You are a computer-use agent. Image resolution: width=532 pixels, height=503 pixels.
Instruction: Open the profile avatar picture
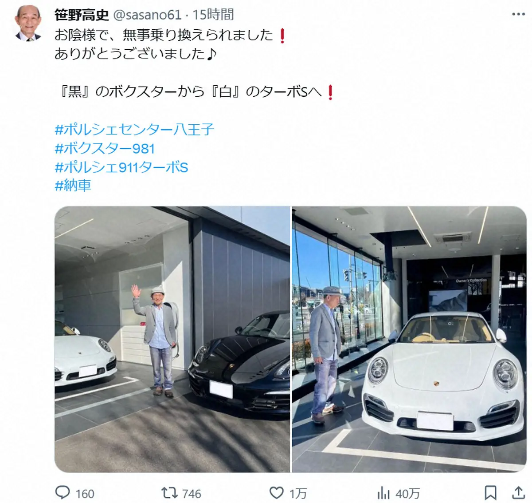(x=29, y=23)
